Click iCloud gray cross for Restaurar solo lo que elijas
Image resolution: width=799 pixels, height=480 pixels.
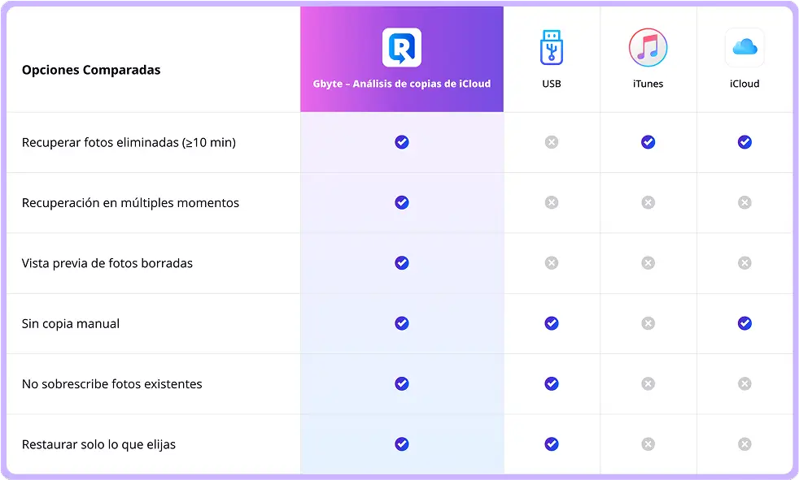coord(744,444)
